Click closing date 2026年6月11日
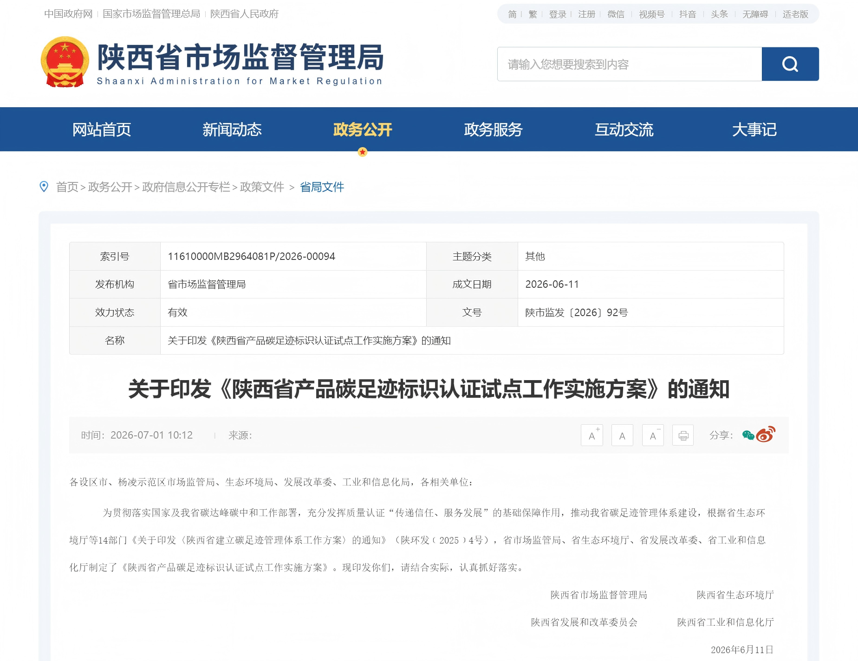 coord(742,649)
